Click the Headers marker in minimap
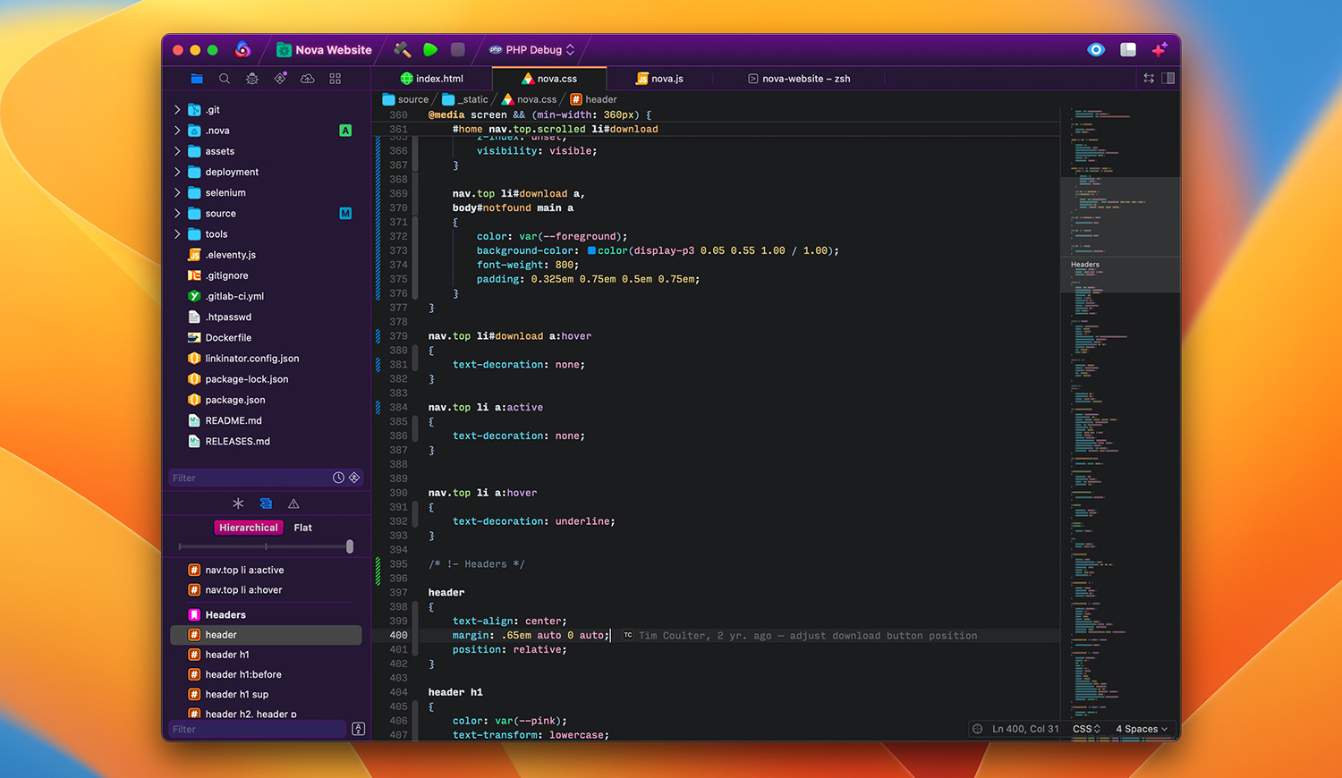Viewport: 1342px width, 778px height. click(1085, 265)
